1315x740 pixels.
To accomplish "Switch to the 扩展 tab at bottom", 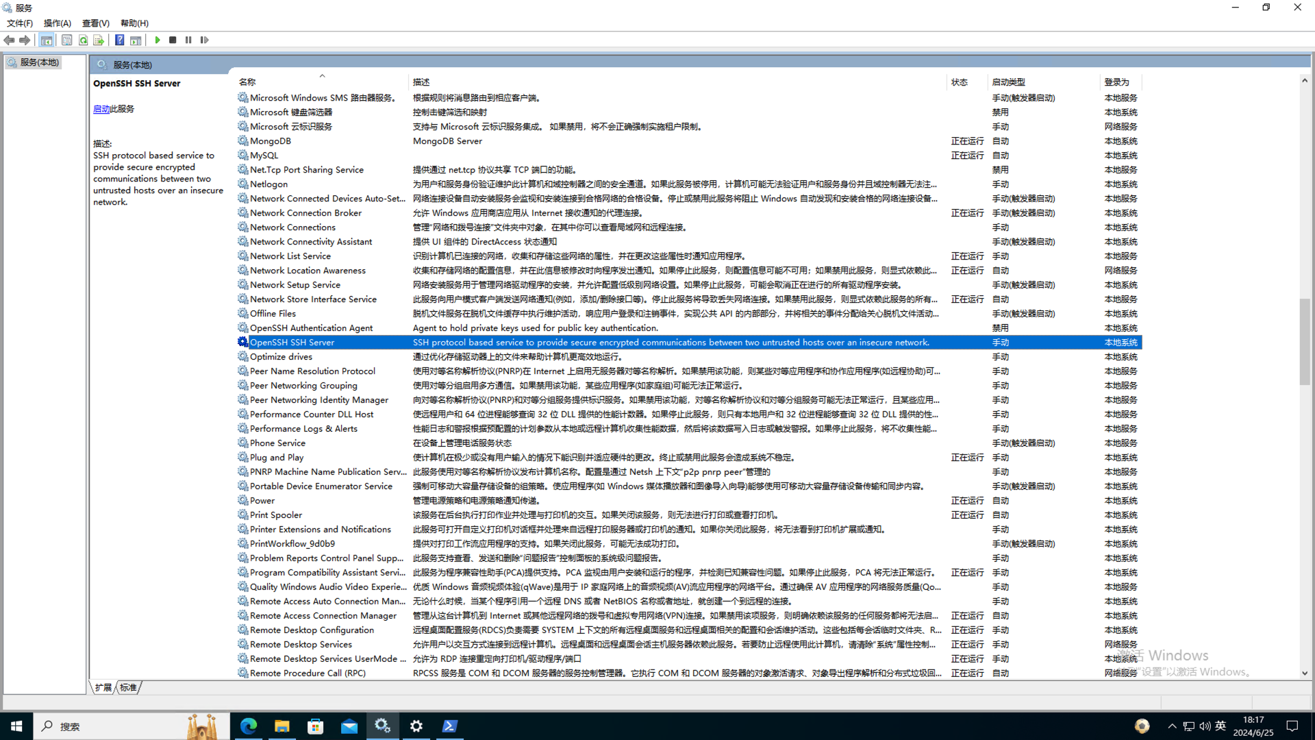I will click(x=103, y=687).
